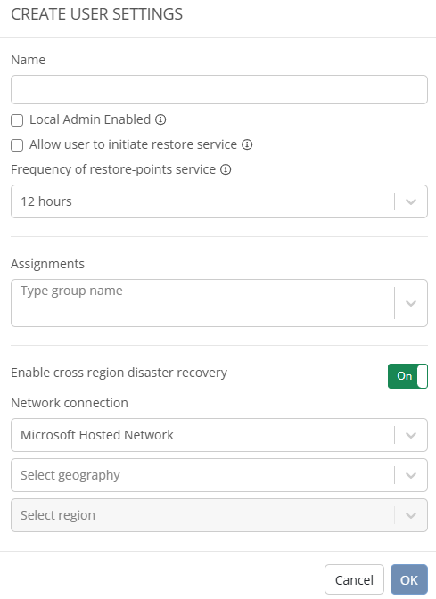
Task: Click chevron arrow in 12 hours field
Action: tap(411, 201)
